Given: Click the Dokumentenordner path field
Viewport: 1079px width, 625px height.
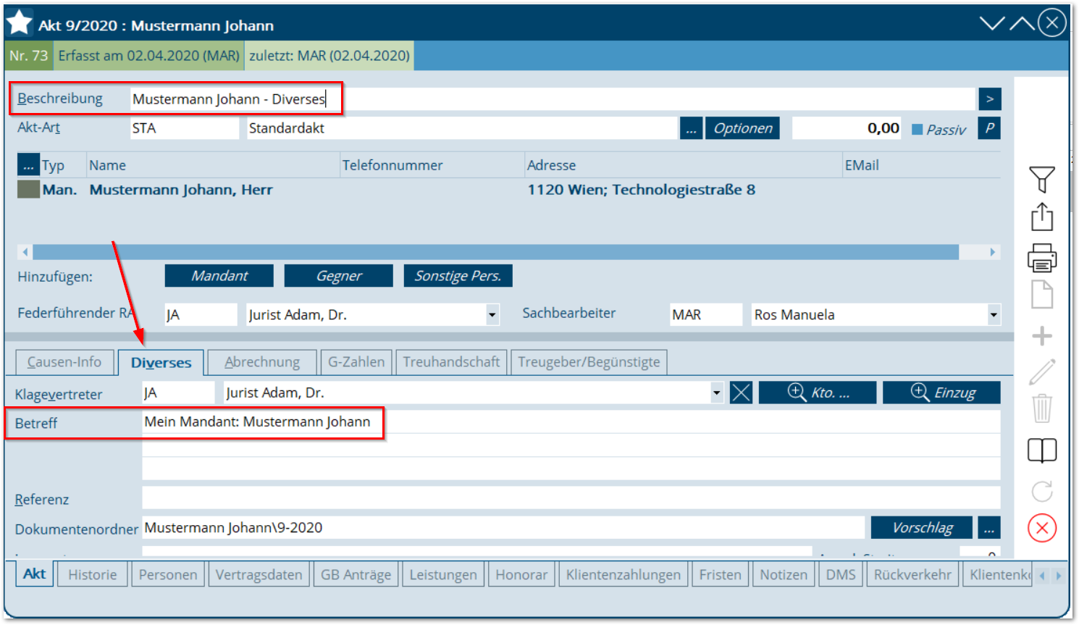Looking at the screenshot, I should [503, 528].
